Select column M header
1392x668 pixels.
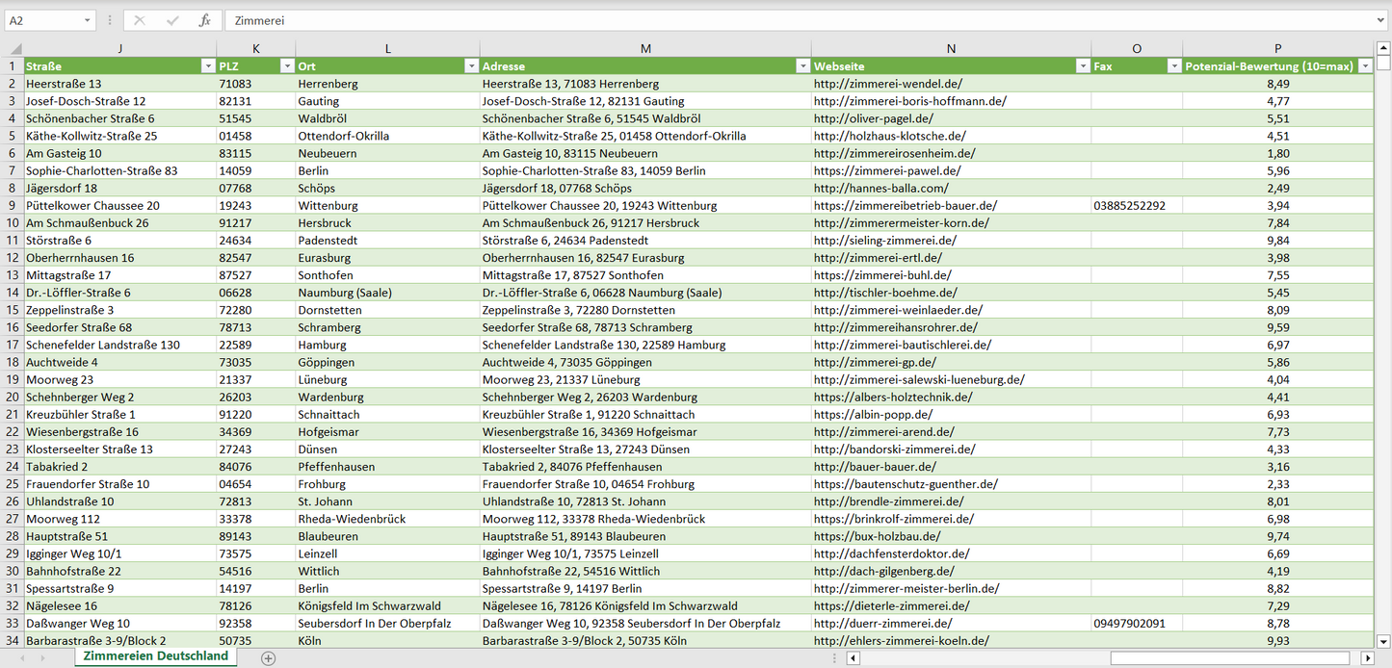pyautogui.click(x=644, y=49)
